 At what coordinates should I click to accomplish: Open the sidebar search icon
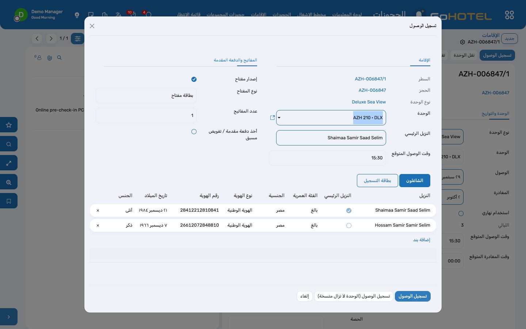9,144
